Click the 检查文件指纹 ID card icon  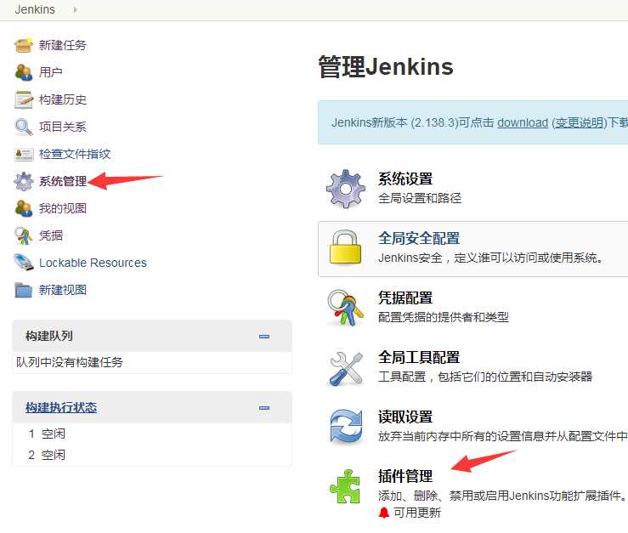click(x=23, y=155)
